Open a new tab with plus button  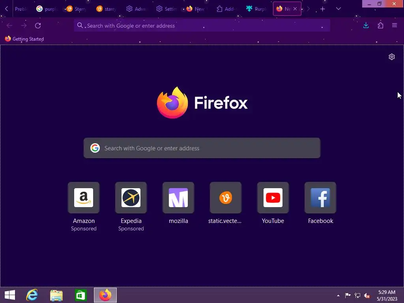323,9
